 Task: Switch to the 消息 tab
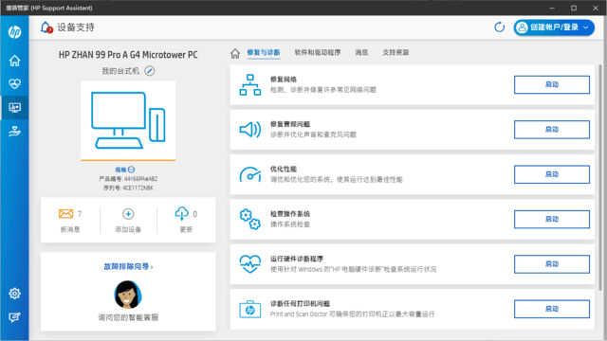tap(361, 53)
